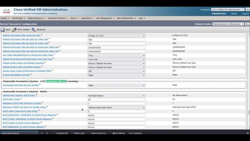
Task: Click the Save floppy disk icon
Action: point(3,30)
